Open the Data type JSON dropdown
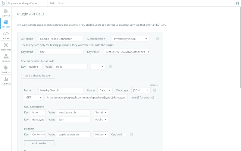This screenshot has width=241, height=151. (x=141, y=90)
